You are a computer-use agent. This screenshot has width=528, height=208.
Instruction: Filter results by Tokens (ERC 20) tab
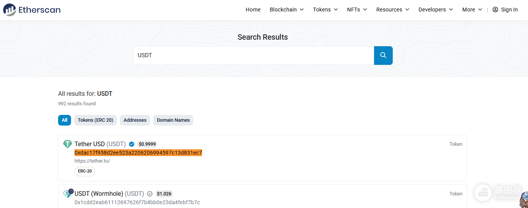[x=96, y=120]
